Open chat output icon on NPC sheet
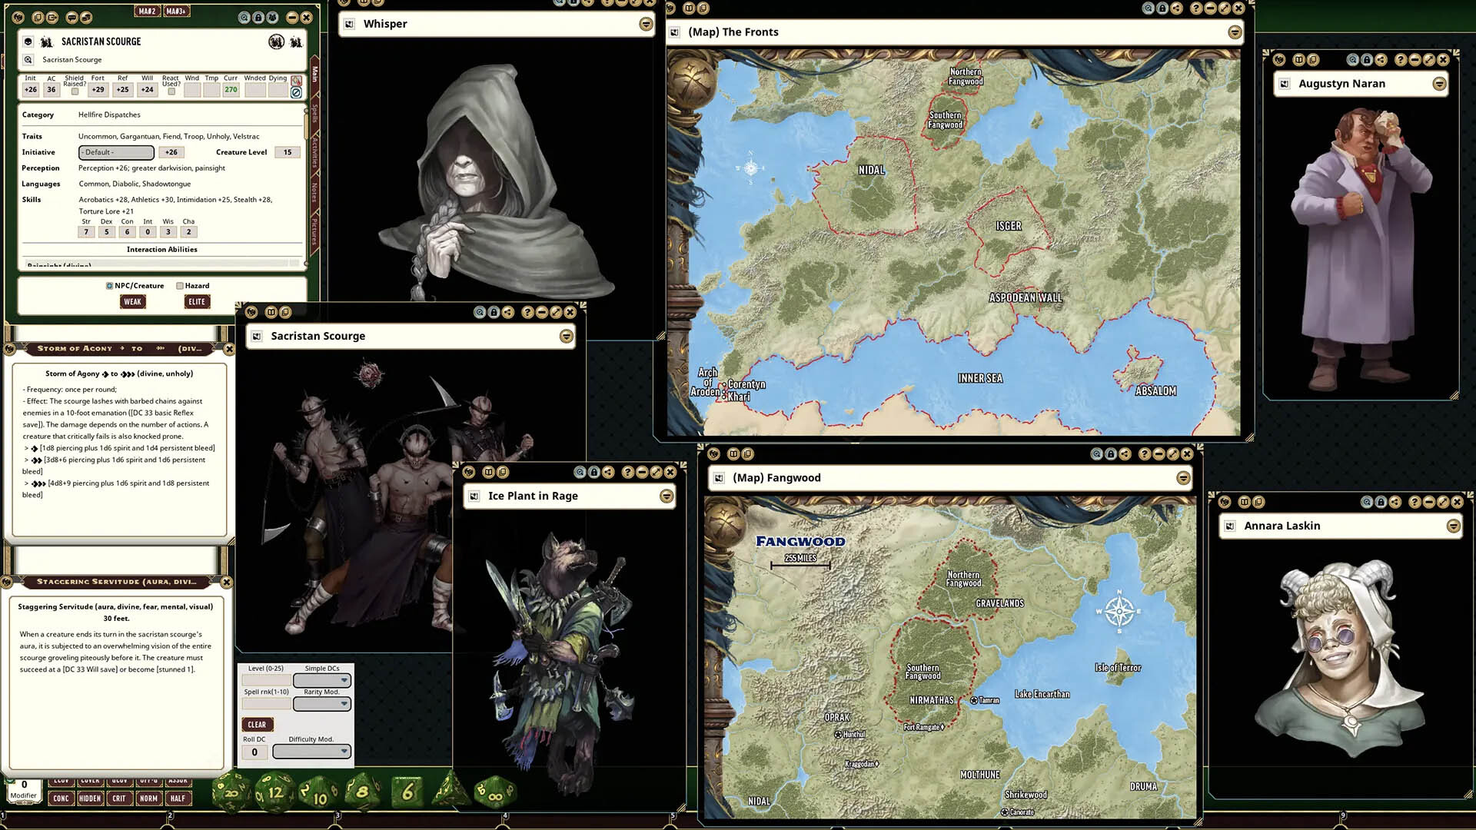Image resolution: width=1476 pixels, height=830 pixels. click(72, 17)
